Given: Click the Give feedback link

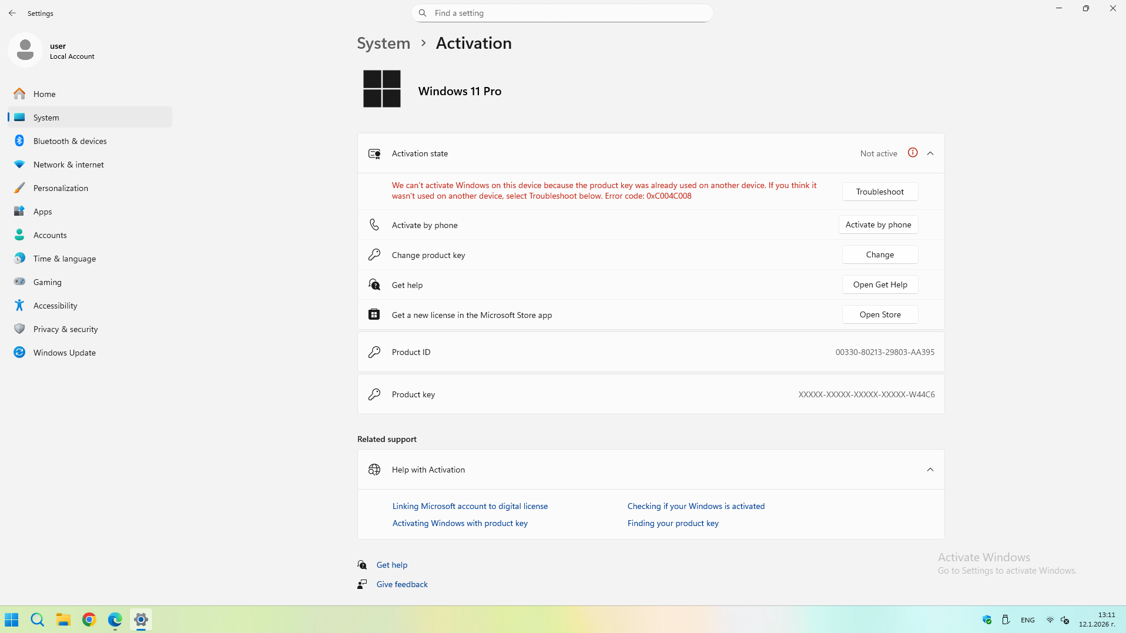Looking at the screenshot, I should coord(402,584).
